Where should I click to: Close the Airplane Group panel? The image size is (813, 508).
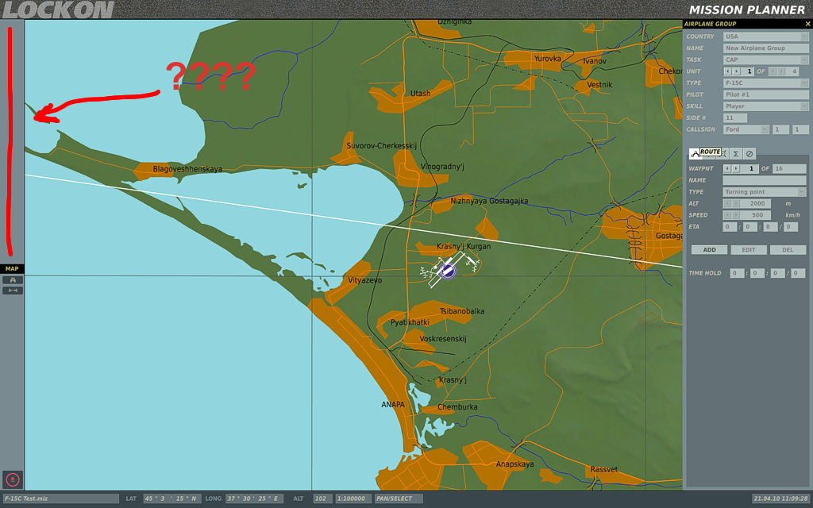(807, 24)
